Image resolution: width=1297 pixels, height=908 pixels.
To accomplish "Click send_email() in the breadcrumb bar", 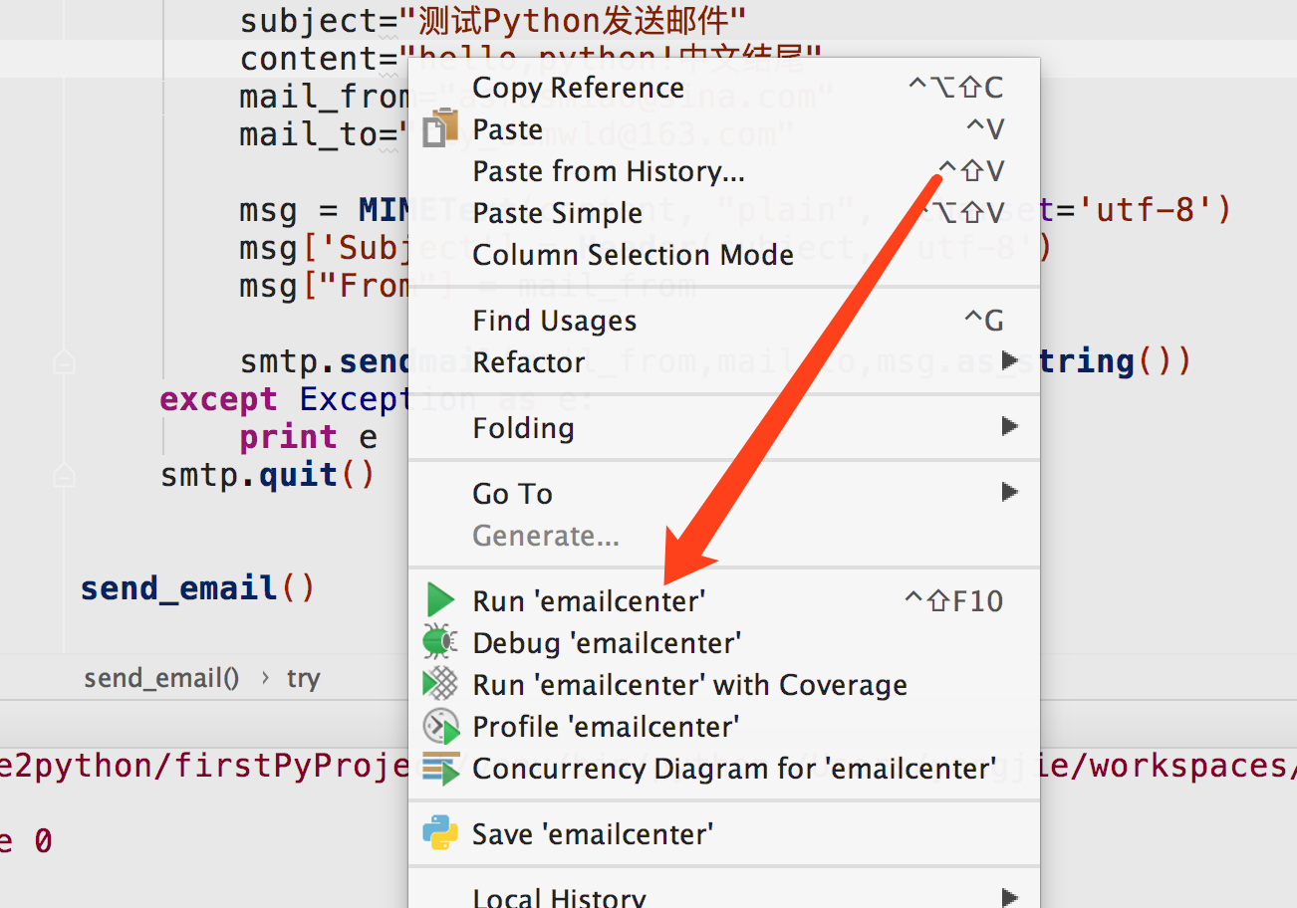I will click(x=161, y=678).
